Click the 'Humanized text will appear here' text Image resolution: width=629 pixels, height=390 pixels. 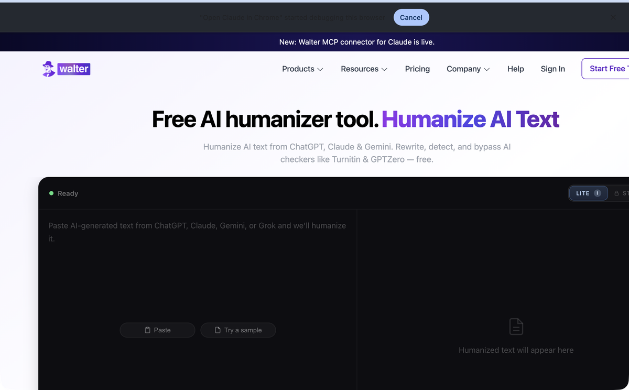tap(516, 350)
